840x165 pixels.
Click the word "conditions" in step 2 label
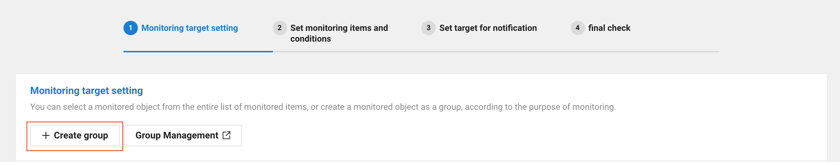click(311, 39)
